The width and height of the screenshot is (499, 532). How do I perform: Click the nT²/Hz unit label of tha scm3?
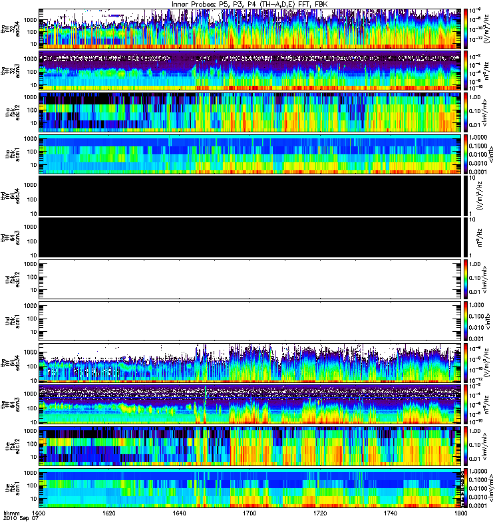point(486,70)
